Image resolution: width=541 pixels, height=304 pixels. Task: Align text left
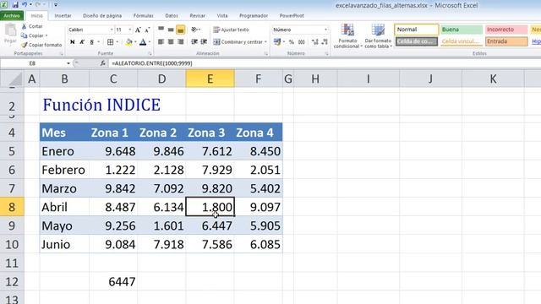tap(161, 41)
